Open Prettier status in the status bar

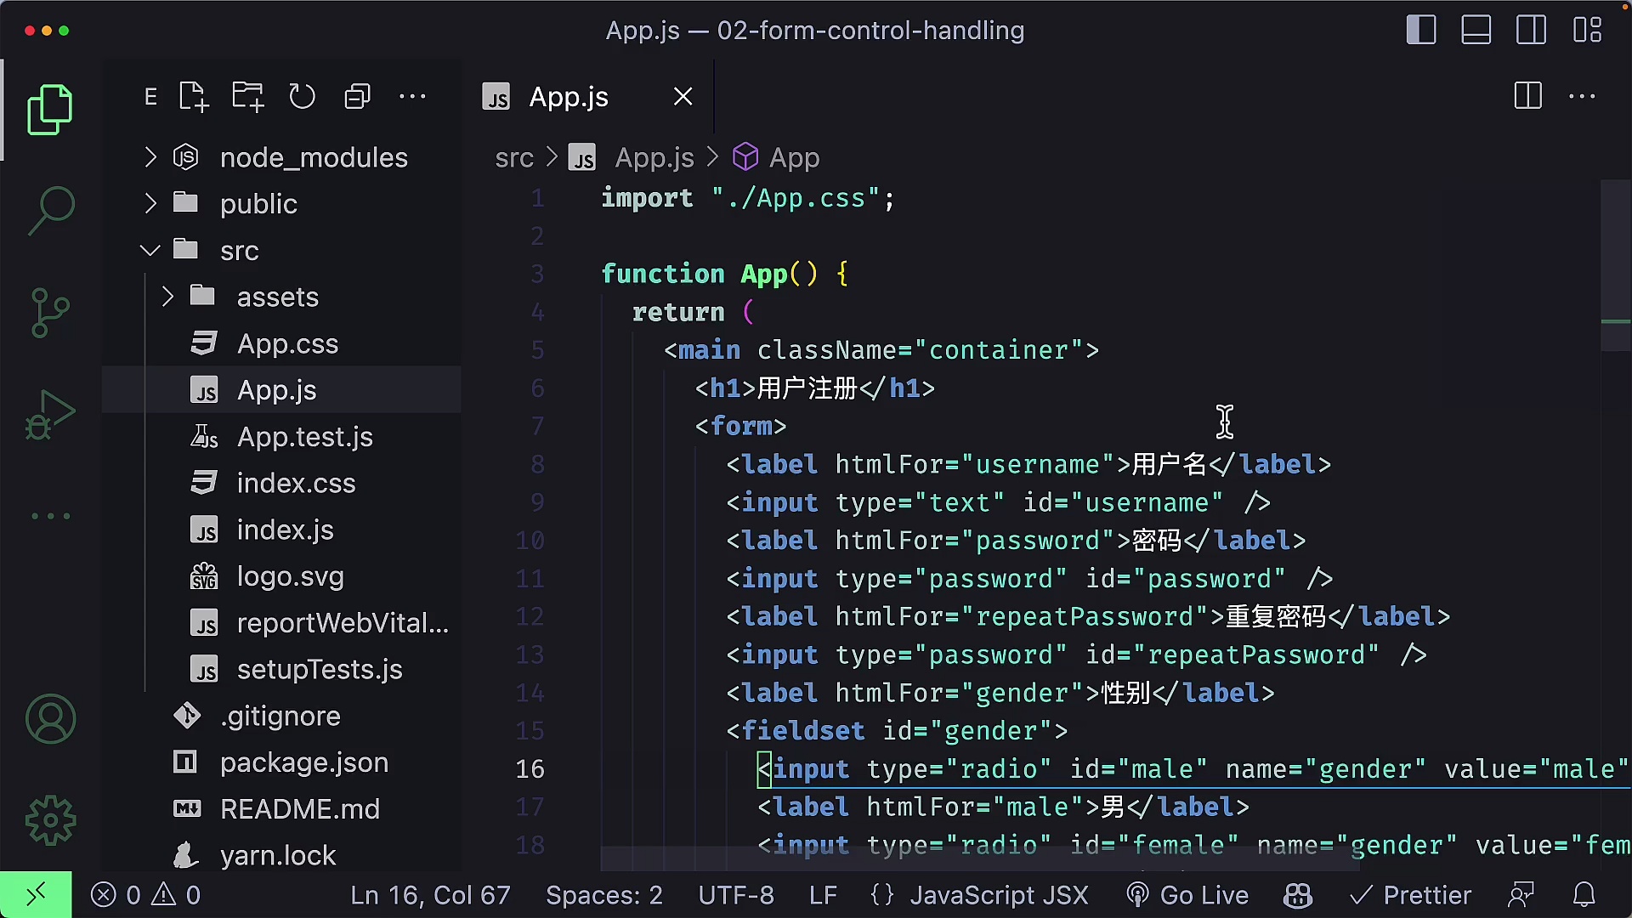[1411, 894]
